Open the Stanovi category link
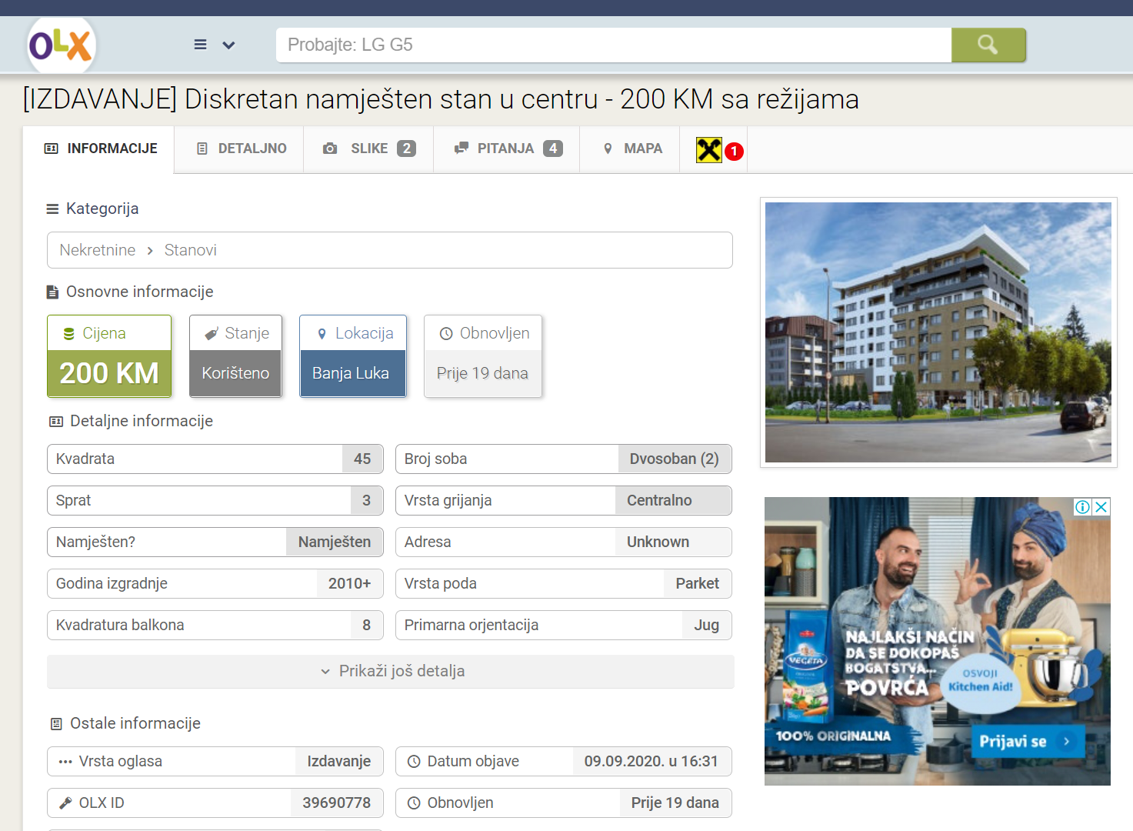Screen dimensions: 1133x831 [190, 250]
